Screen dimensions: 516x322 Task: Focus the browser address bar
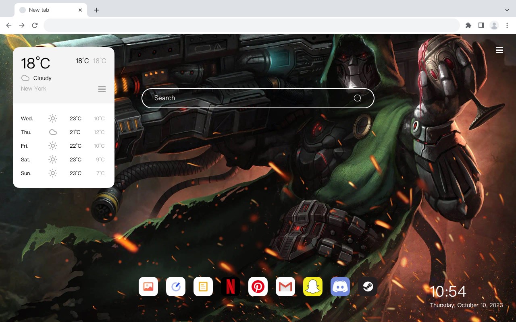tap(252, 25)
